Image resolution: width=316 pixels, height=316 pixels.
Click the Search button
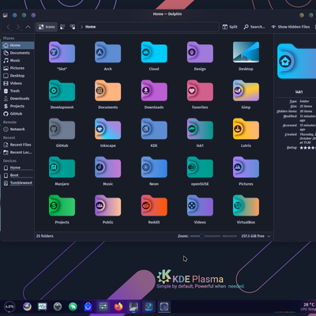254,27
